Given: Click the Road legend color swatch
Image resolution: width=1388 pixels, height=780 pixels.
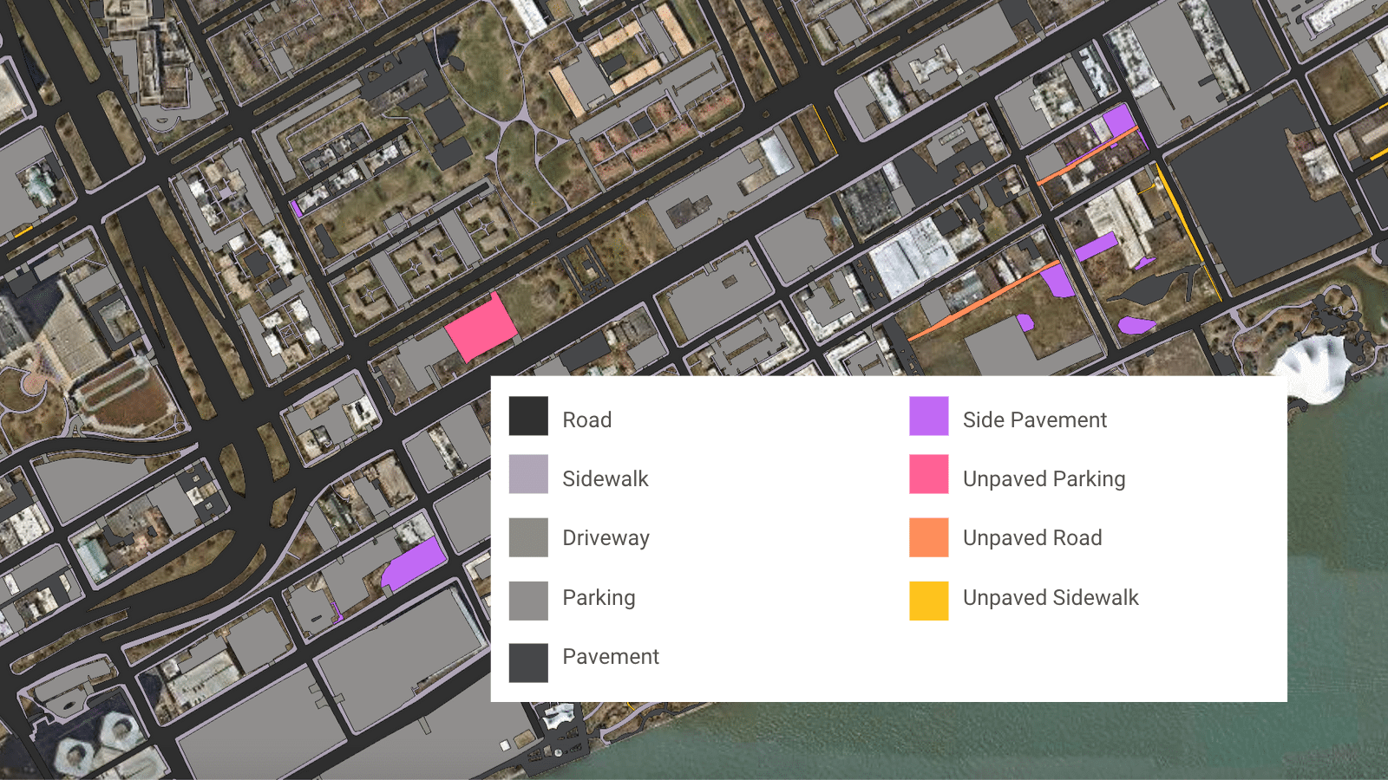Looking at the screenshot, I should (x=528, y=416).
